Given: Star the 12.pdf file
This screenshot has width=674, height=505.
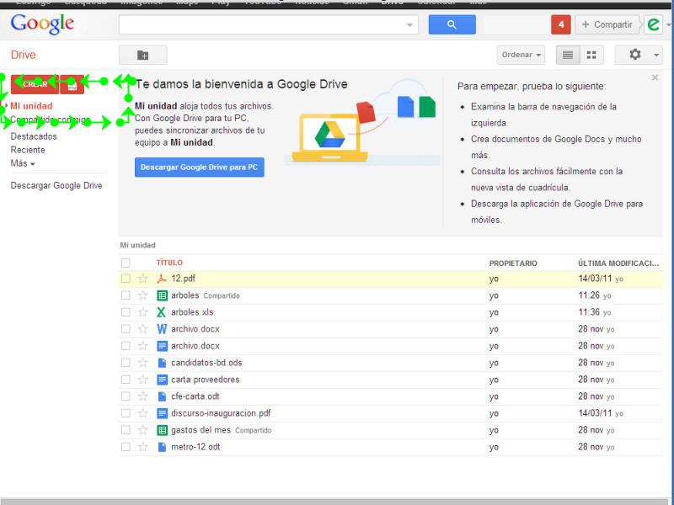Looking at the screenshot, I should point(142,279).
